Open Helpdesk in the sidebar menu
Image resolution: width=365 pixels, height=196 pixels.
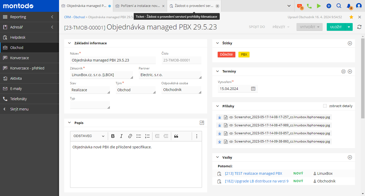tap(18, 37)
